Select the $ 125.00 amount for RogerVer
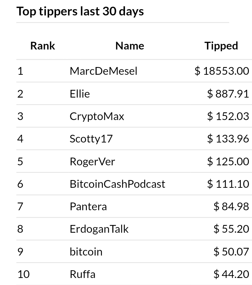 228,161
